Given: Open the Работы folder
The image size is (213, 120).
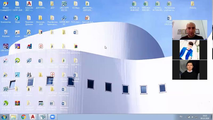Looking at the screenshot, I should click(193, 4).
